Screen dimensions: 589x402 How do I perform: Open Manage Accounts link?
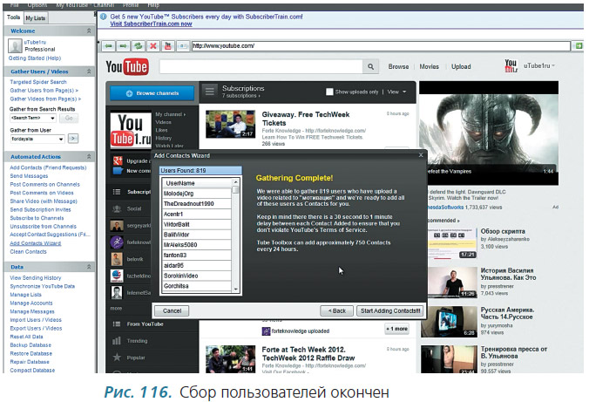(x=31, y=303)
